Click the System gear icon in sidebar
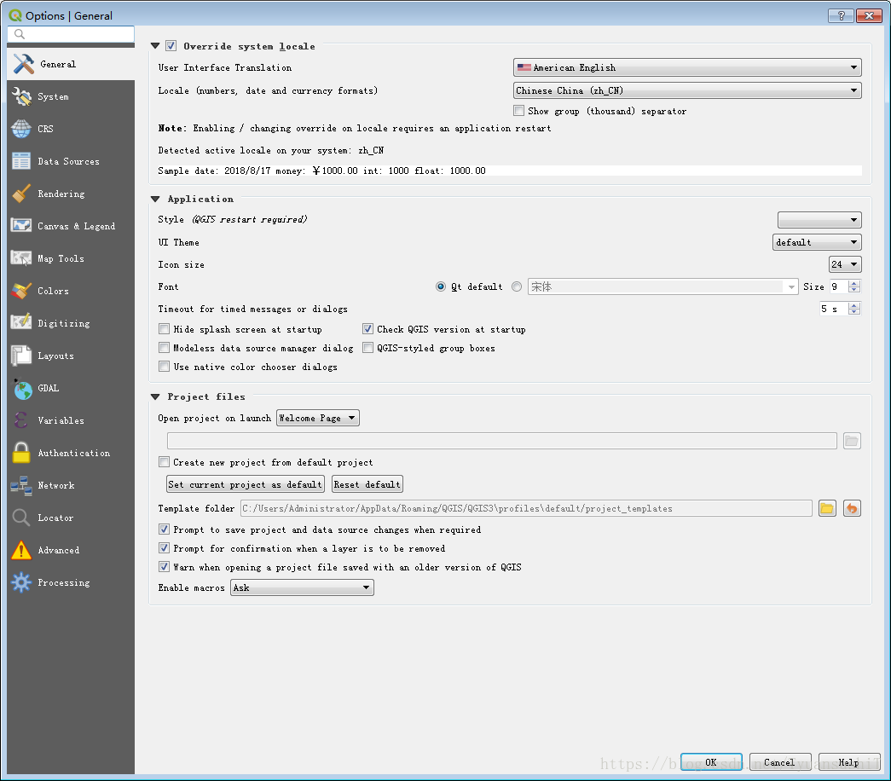This screenshot has width=891, height=781. [21, 96]
